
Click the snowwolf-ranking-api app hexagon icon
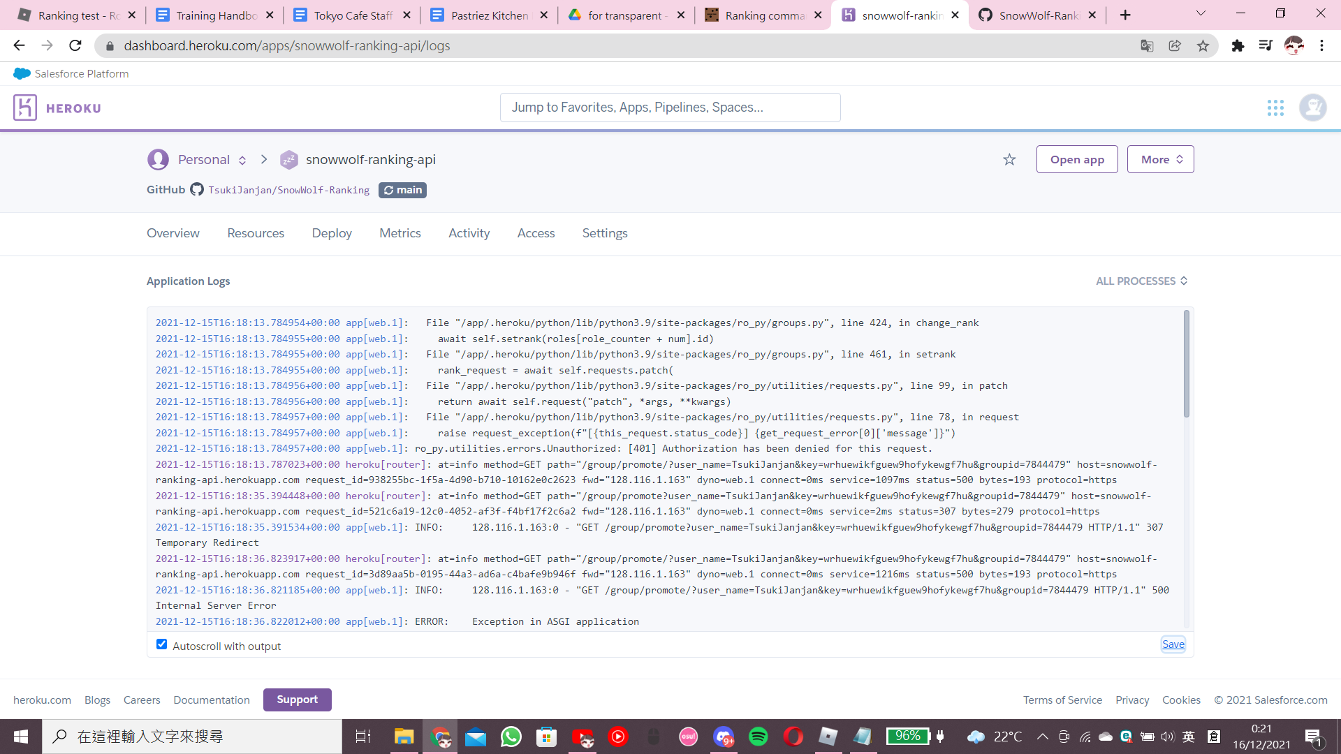[x=288, y=160]
